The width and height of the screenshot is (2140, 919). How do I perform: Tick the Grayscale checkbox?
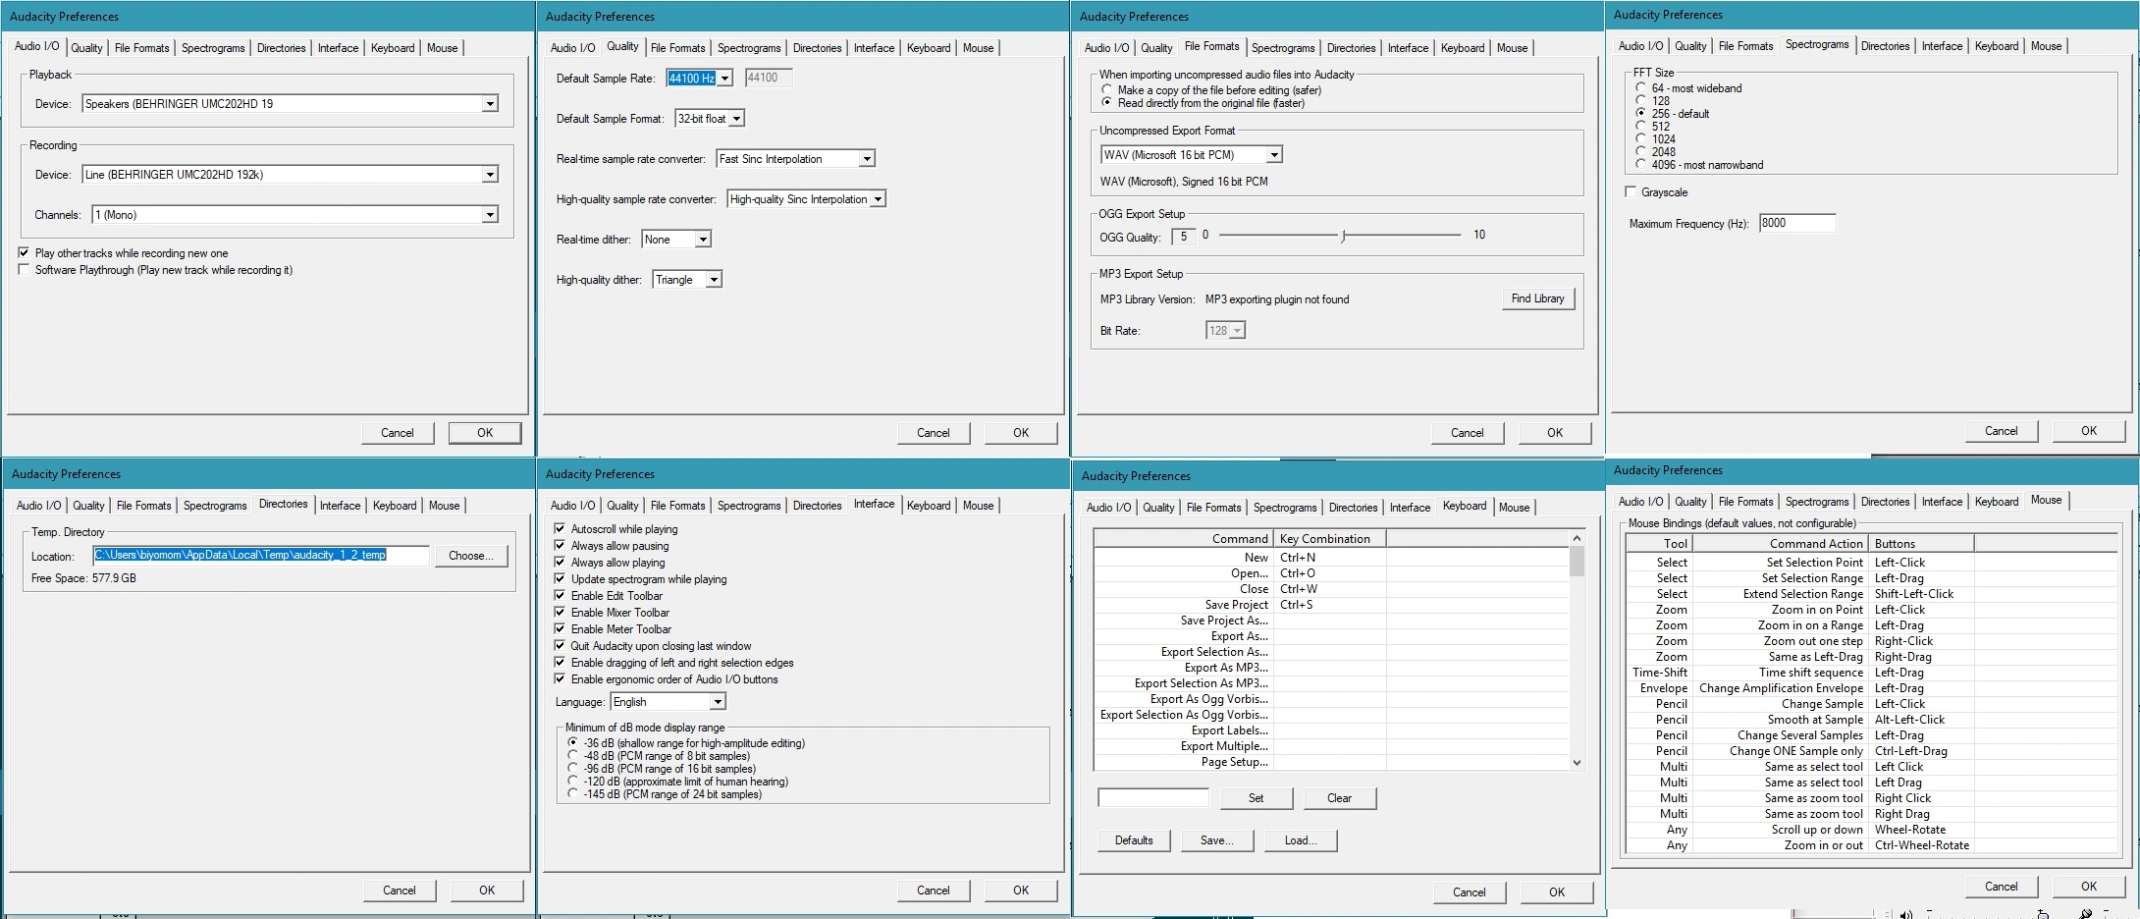pos(1632,192)
